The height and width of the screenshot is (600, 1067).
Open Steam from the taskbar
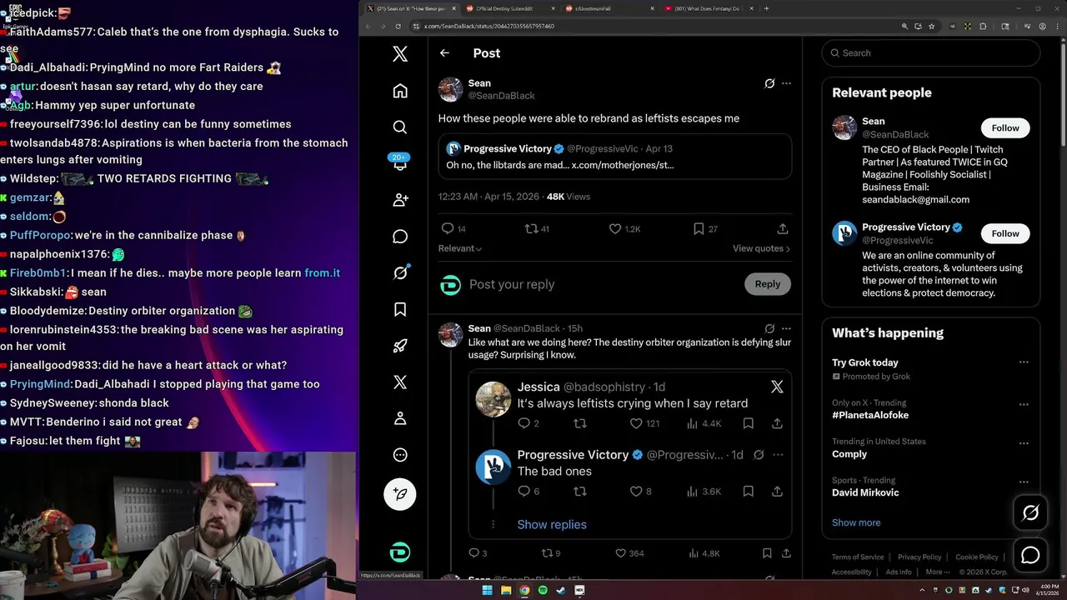pos(561,590)
